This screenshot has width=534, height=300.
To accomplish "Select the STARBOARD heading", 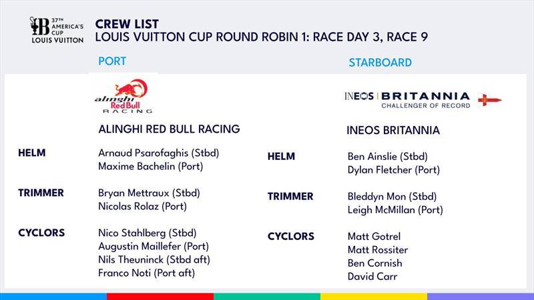I will (x=380, y=63).
